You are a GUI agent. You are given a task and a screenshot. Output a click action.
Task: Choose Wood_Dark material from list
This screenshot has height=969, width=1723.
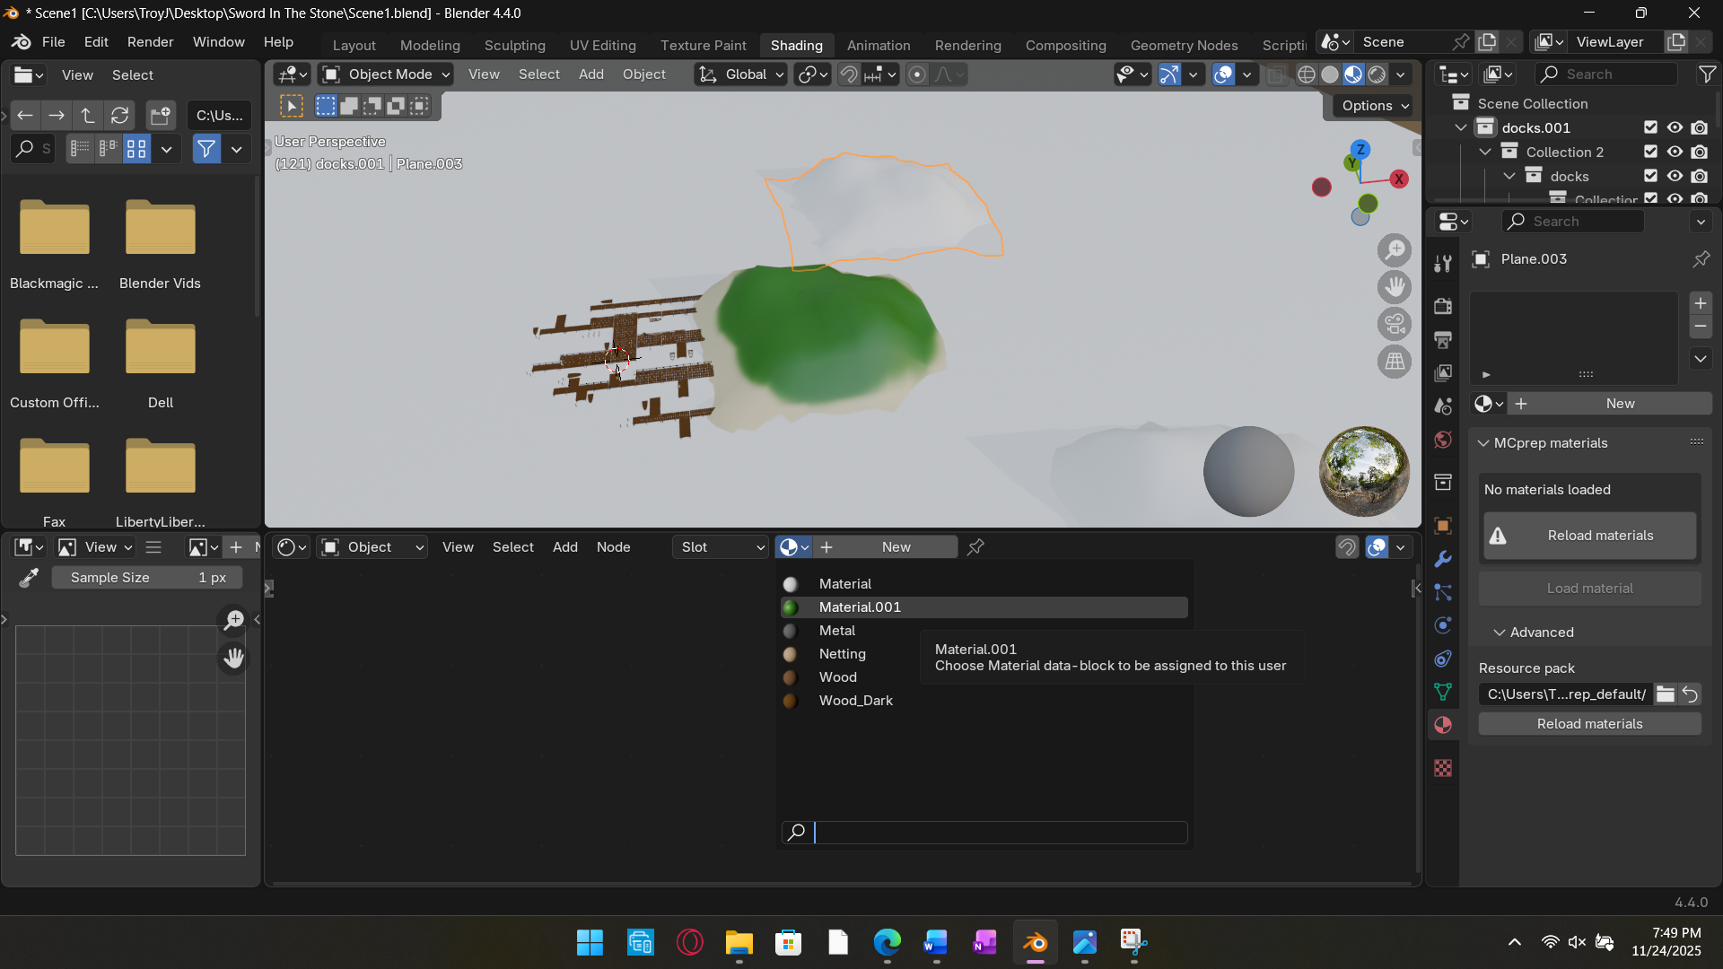coord(984,701)
